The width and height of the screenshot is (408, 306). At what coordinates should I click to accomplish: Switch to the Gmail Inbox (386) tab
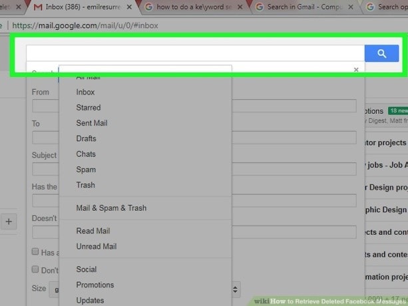pyautogui.click(x=83, y=7)
